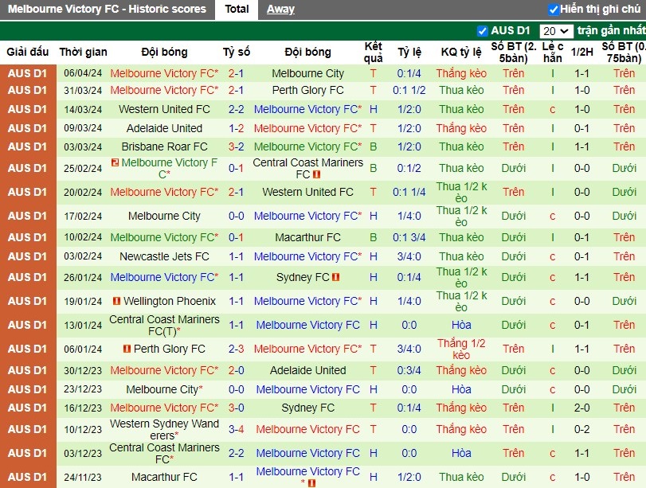Click the 2-3 score in Perth Glory 06/01/24 row
Screen dimensions: 646x488
tap(236, 349)
